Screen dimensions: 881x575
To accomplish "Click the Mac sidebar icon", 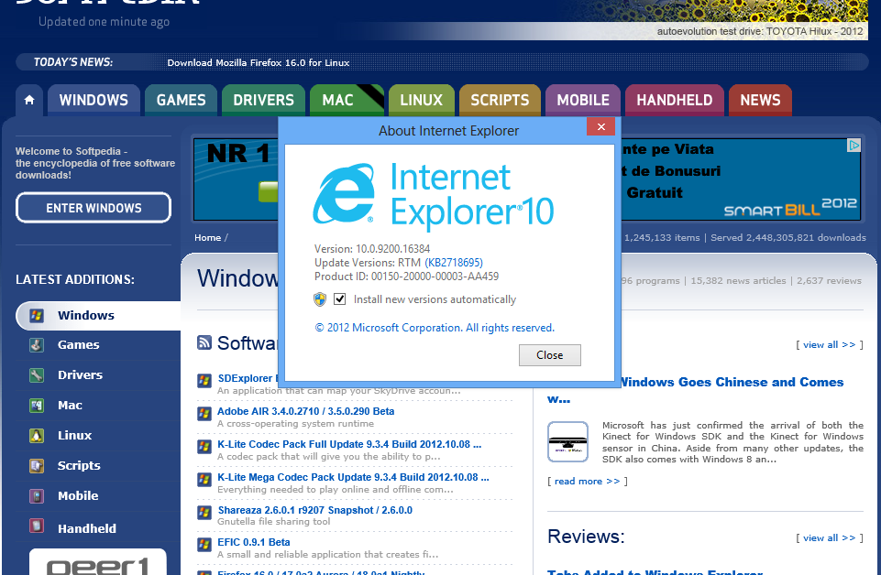I will (36, 405).
